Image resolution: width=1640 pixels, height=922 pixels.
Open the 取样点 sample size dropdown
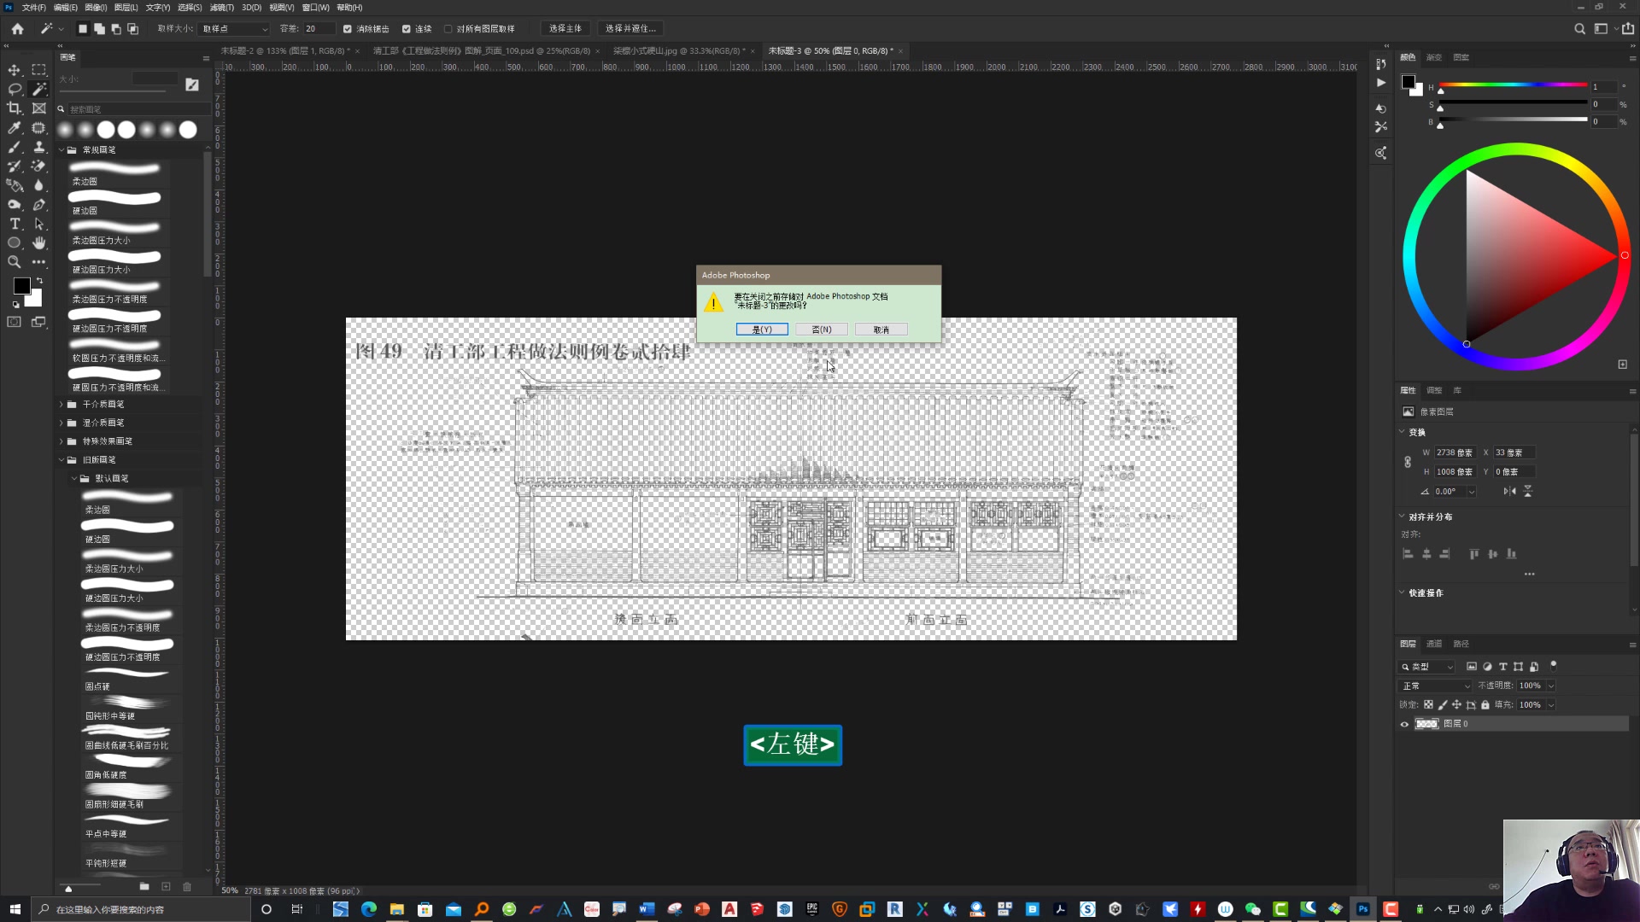click(x=232, y=28)
